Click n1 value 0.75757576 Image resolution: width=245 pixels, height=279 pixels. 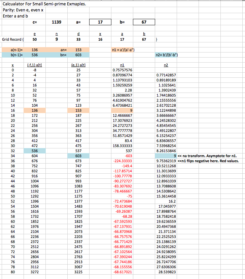pyautogui.click(x=123, y=70)
